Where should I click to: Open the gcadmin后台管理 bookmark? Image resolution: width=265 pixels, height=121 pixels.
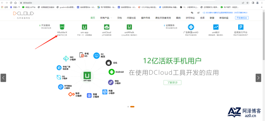tap(65, 7)
